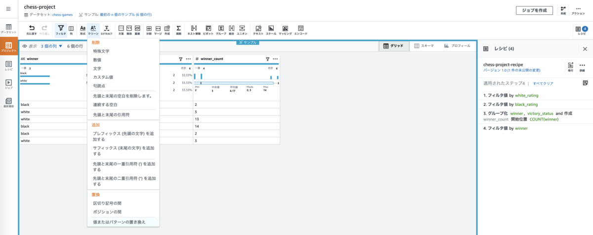The height and width of the screenshot is (235, 593).
Task: Select 先頭と末尾の空白を削除します menu item
Action: click(x=123, y=96)
